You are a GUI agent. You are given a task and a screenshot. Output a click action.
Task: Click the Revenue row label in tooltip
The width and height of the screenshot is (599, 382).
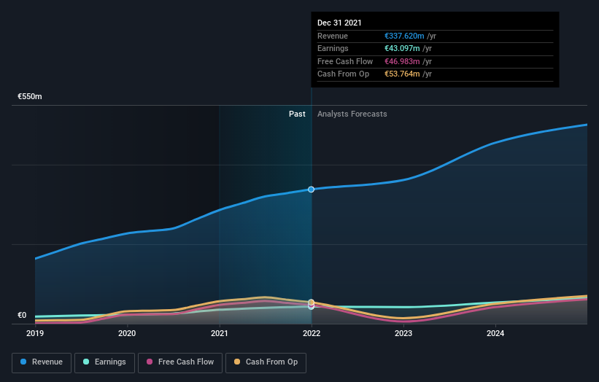pos(333,36)
